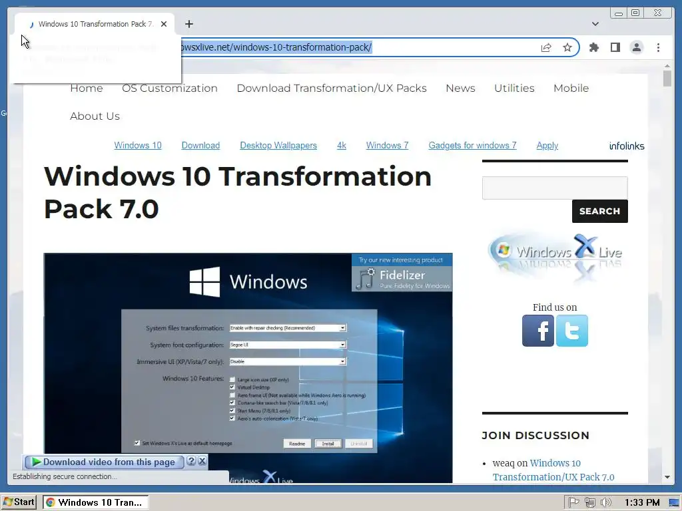The image size is (682, 511).
Task: Click the Fidelizer product banner
Action: (402, 273)
